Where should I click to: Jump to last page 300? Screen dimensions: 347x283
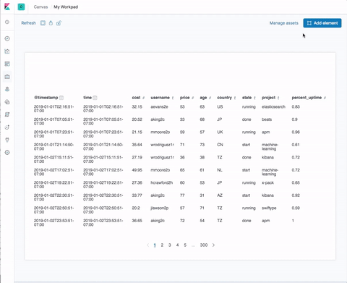[x=204, y=245]
